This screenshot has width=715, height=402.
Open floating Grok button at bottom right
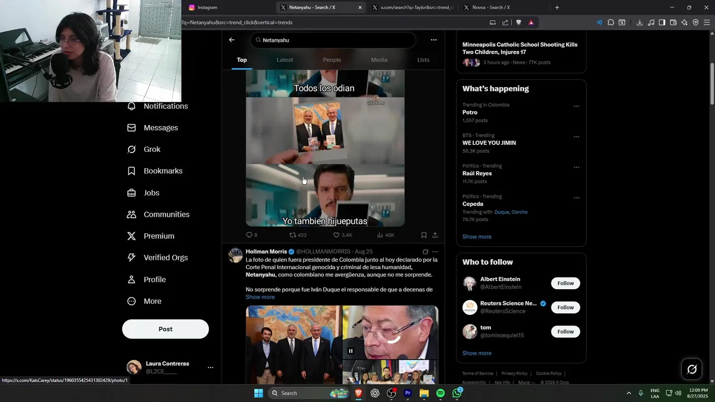[x=692, y=369]
